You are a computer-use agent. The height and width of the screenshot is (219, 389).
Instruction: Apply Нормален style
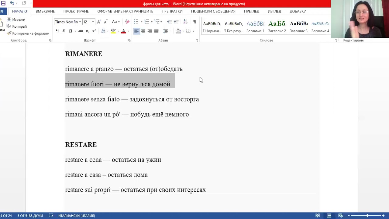point(212,26)
